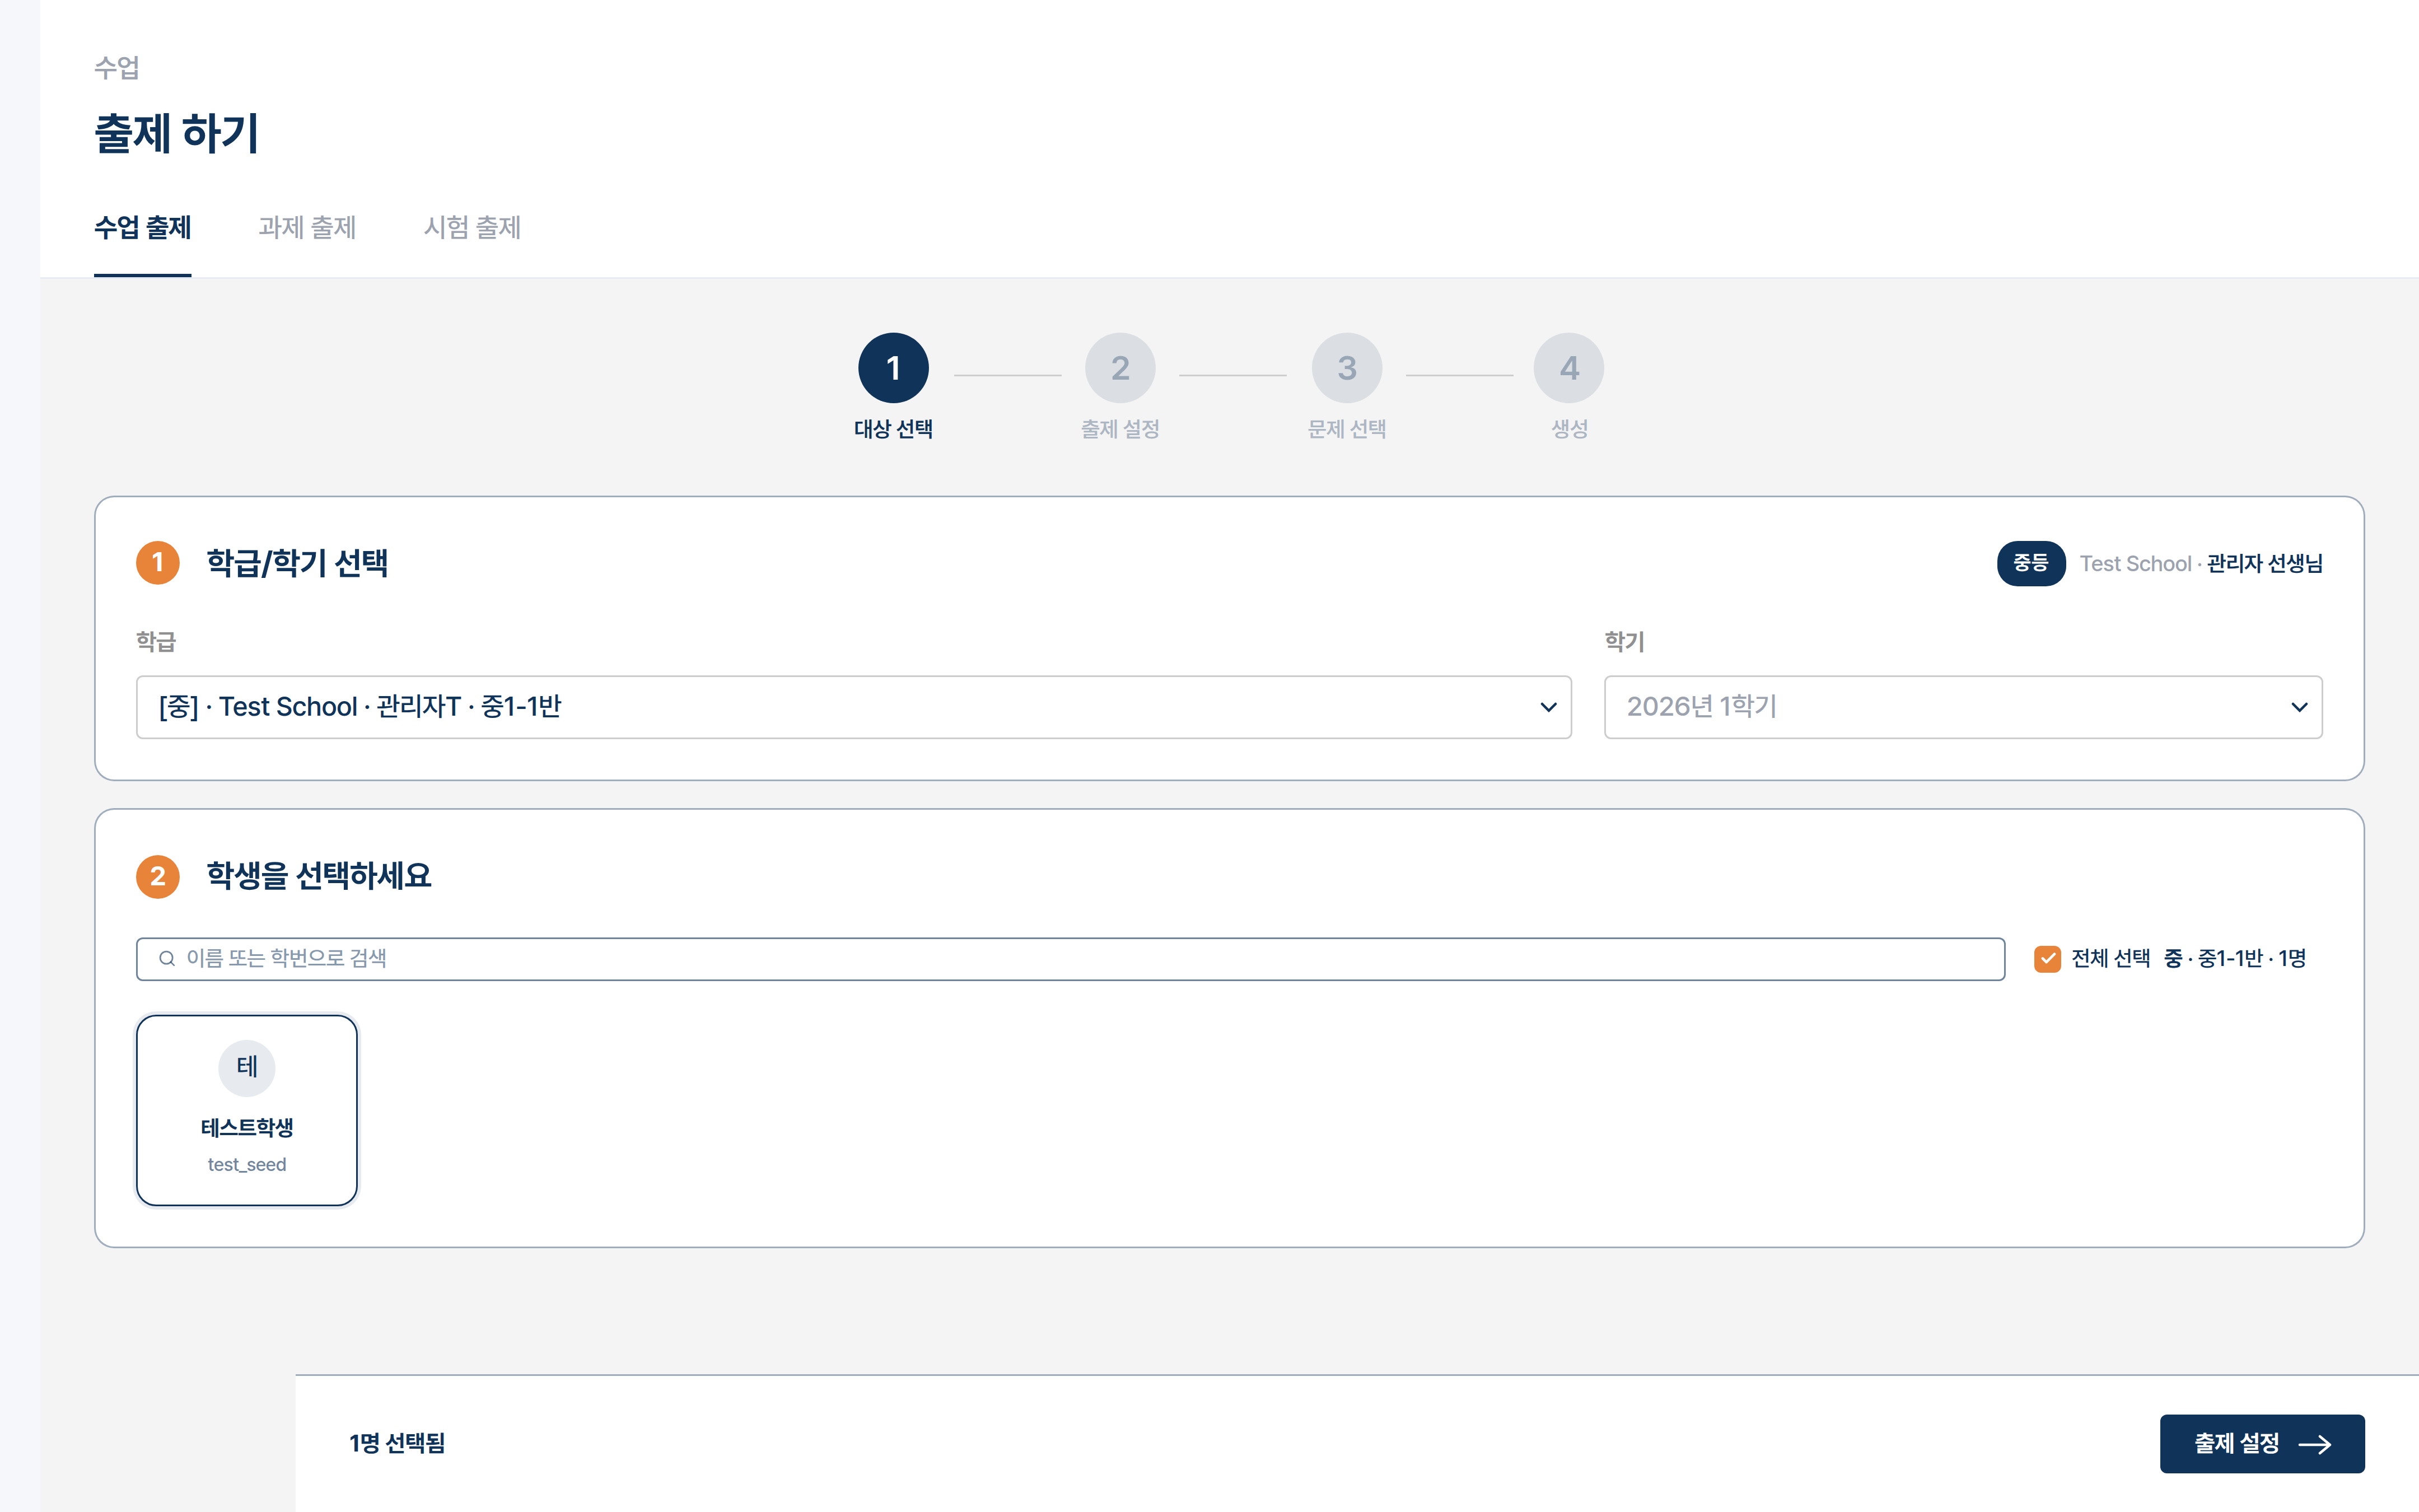Image resolution: width=2419 pixels, height=1512 pixels.
Task: Focus the 이름 또는 학번으로 검색 field
Action: pos(1070,958)
